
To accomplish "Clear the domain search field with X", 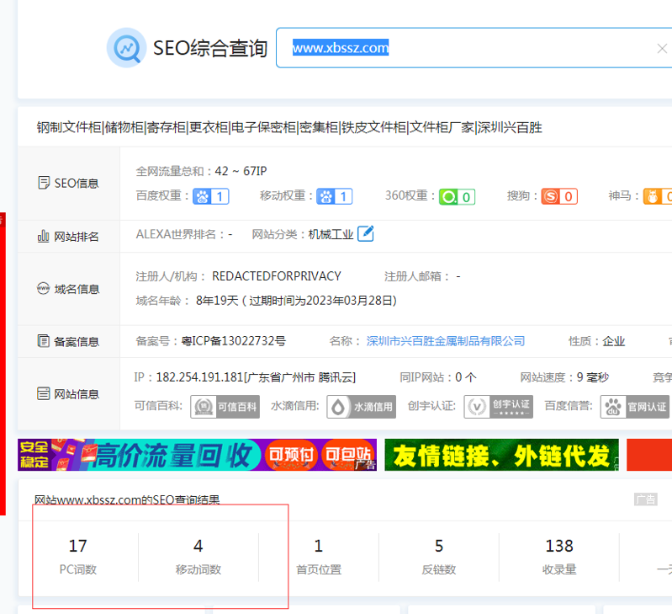I will 661,48.
